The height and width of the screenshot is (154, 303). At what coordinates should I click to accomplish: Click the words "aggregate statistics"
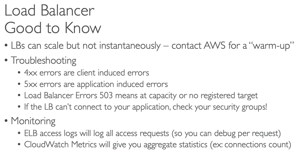pos(175,145)
